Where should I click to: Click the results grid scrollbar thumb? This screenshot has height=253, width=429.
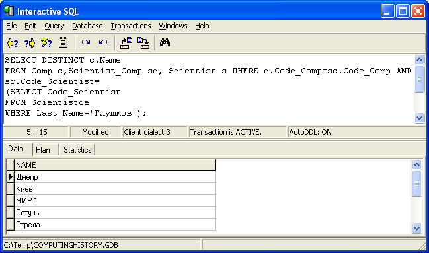coord(416,184)
